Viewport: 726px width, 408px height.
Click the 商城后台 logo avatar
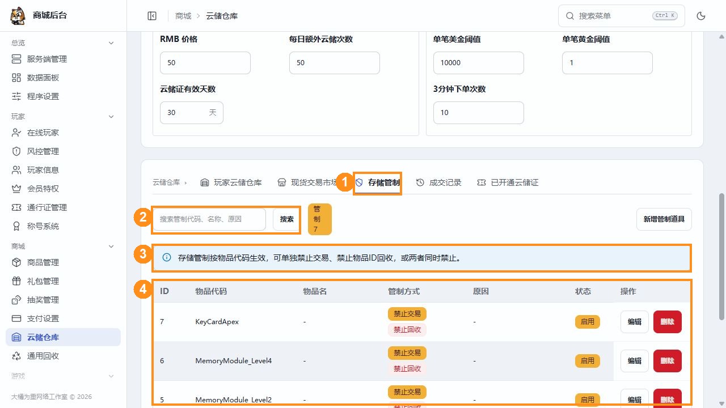coord(18,16)
